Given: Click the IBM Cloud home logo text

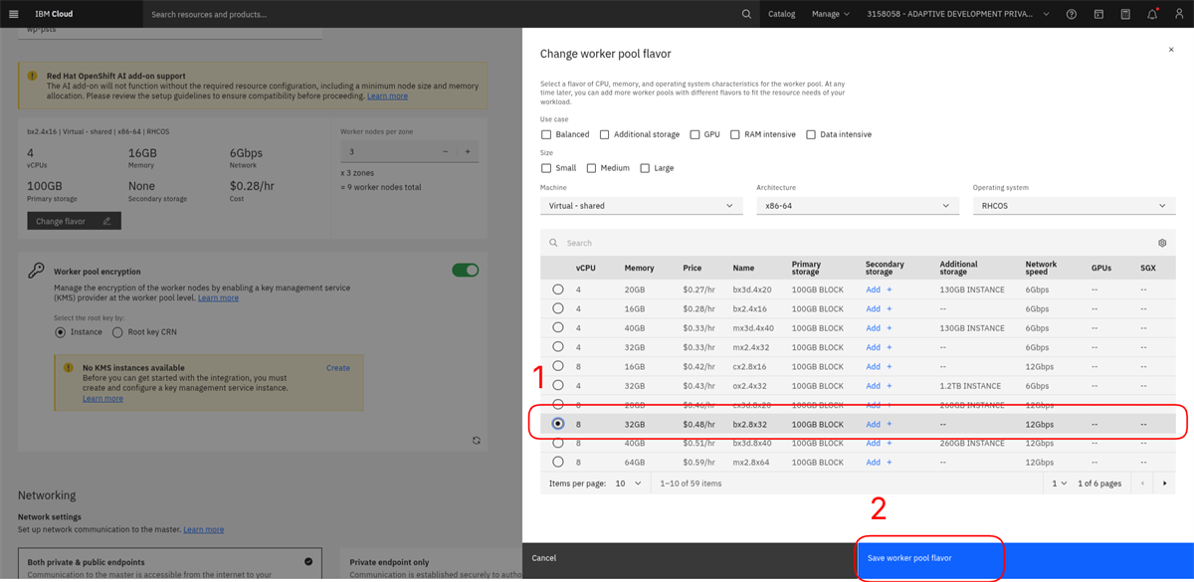Looking at the screenshot, I should click(x=52, y=14).
